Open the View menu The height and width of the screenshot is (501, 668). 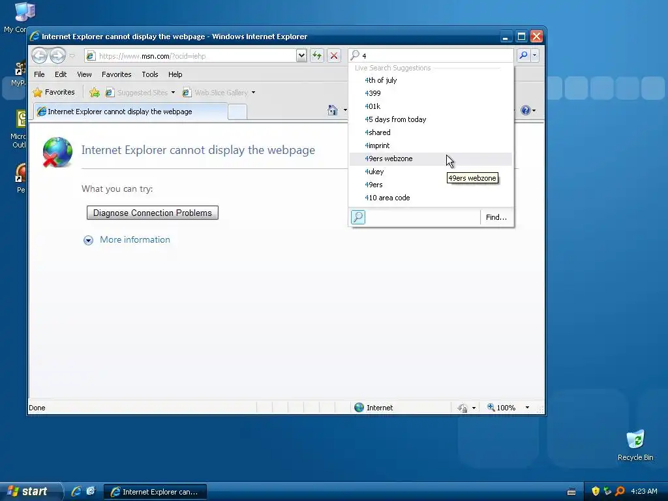coord(84,74)
